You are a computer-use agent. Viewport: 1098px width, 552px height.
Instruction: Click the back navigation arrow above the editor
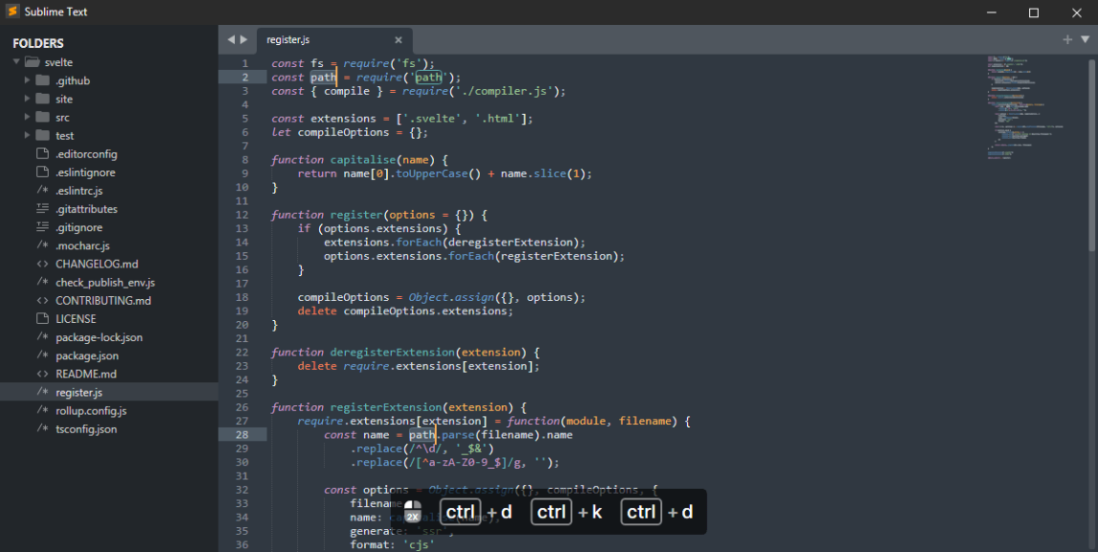click(230, 40)
